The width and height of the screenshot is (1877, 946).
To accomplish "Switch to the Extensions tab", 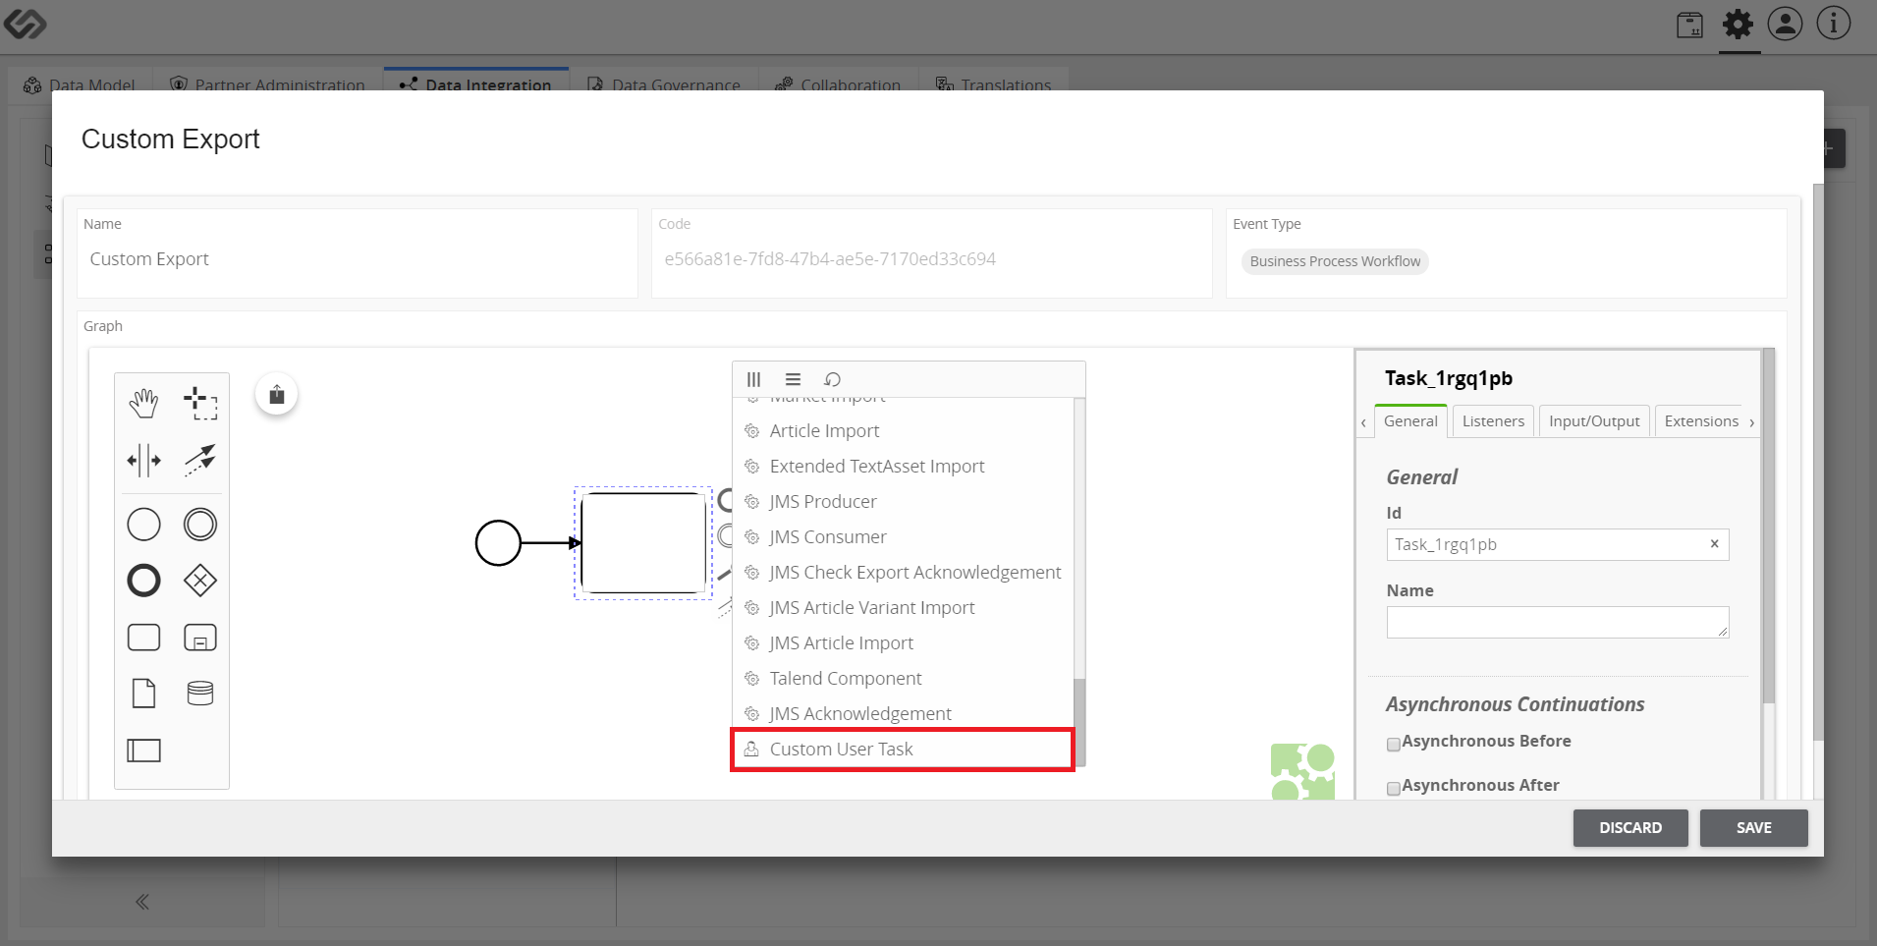I will [x=1701, y=421].
